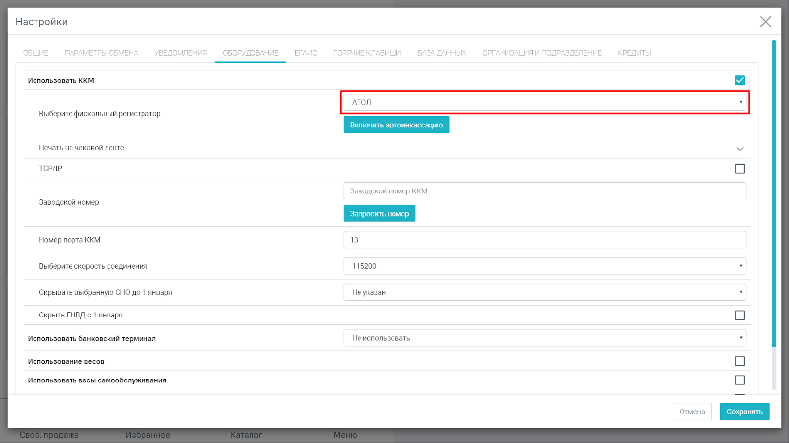Switch to БАЗА ДАННЫХ tab
The width and height of the screenshot is (789, 443).
click(442, 53)
